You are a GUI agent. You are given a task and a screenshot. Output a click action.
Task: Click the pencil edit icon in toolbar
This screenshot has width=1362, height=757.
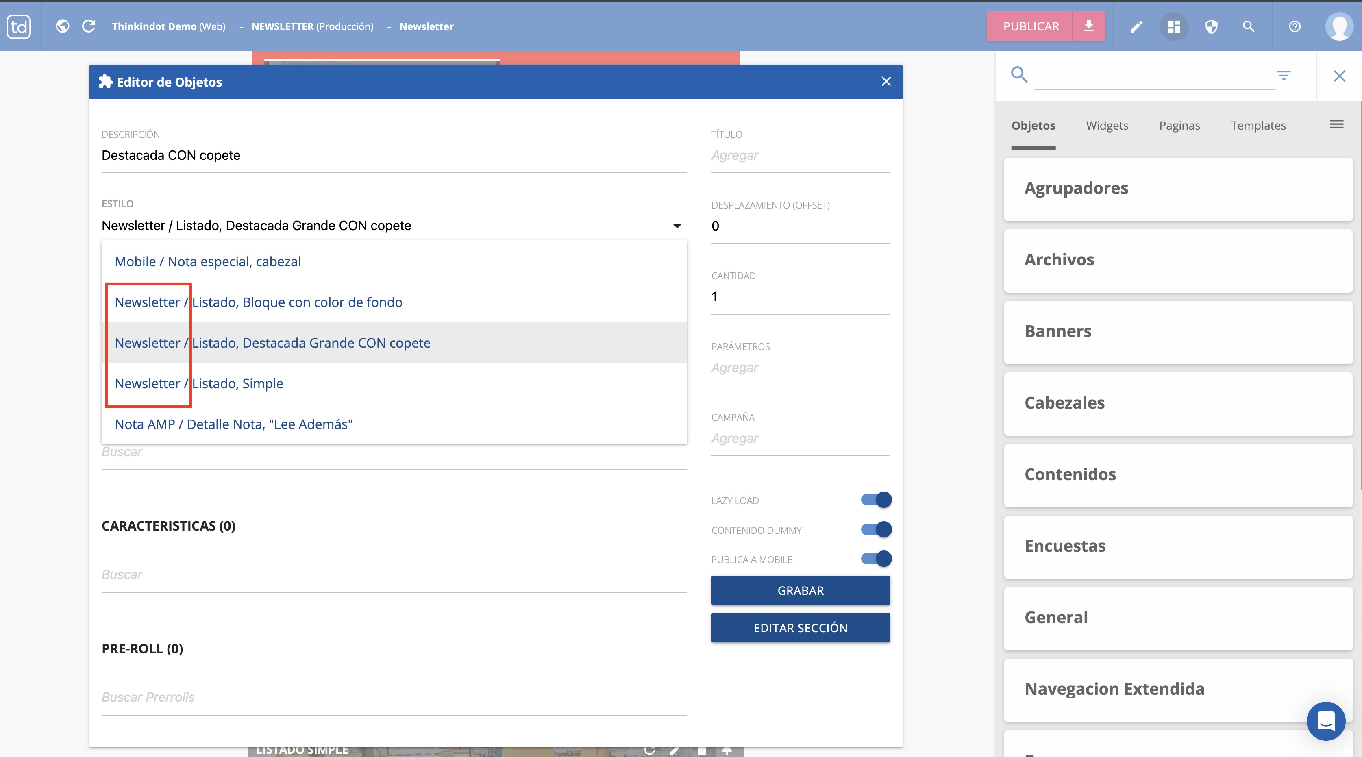1136,26
